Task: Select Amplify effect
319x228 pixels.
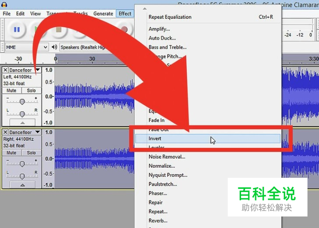Action: coord(208,29)
